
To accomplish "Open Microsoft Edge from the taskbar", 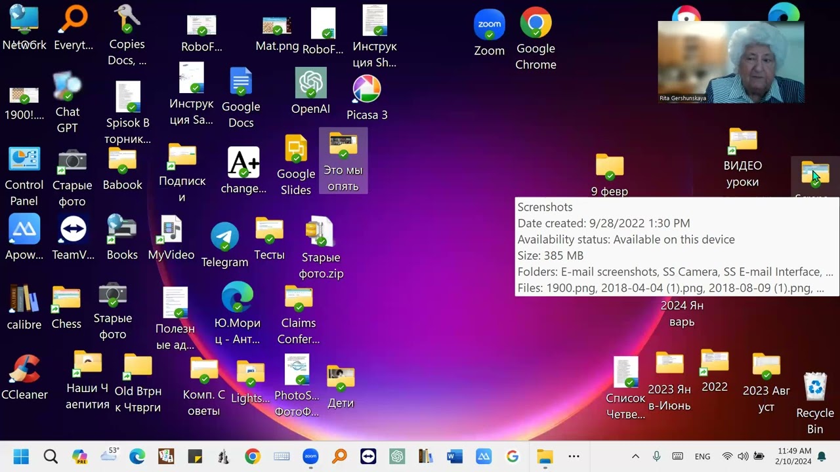I will point(137,456).
